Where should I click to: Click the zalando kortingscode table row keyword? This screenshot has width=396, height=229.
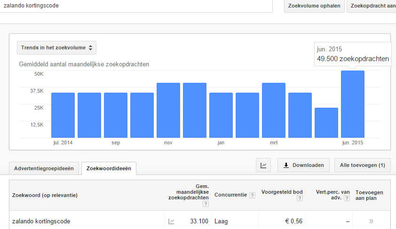[x=41, y=221]
